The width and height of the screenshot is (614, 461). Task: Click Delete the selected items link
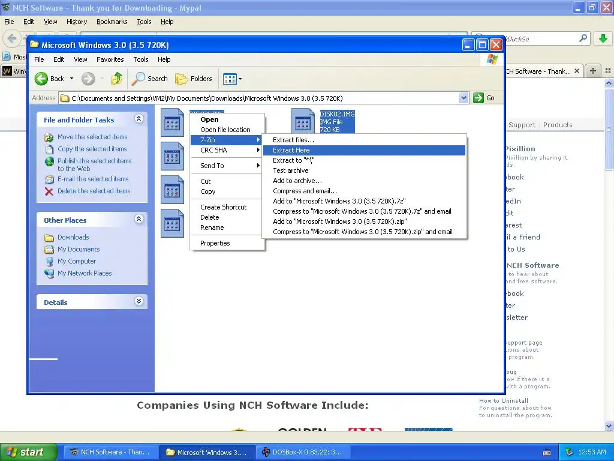coord(94,191)
